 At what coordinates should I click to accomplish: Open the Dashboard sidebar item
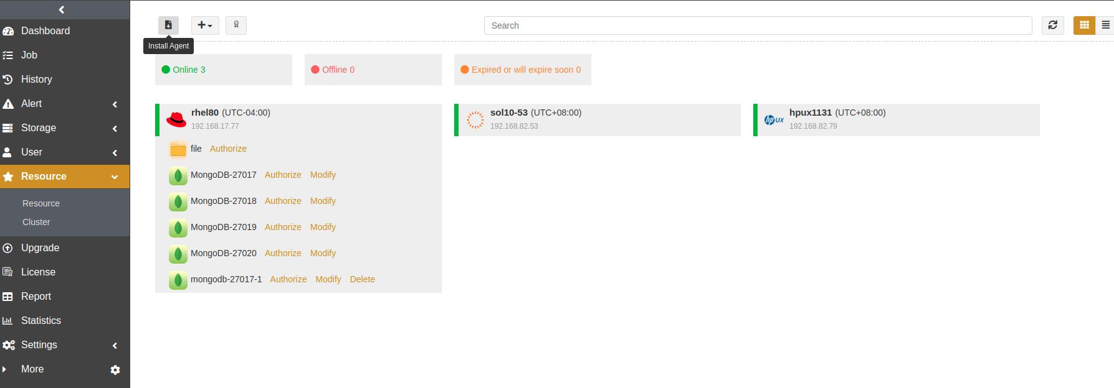(x=45, y=31)
